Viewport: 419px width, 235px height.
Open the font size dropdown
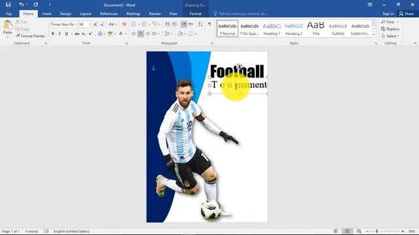(x=90, y=24)
